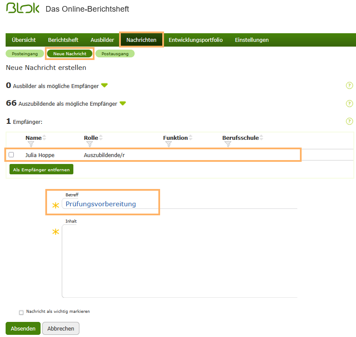Expand the Ausbilder possible recipients list
356x337 pixels.
[x=104, y=85]
